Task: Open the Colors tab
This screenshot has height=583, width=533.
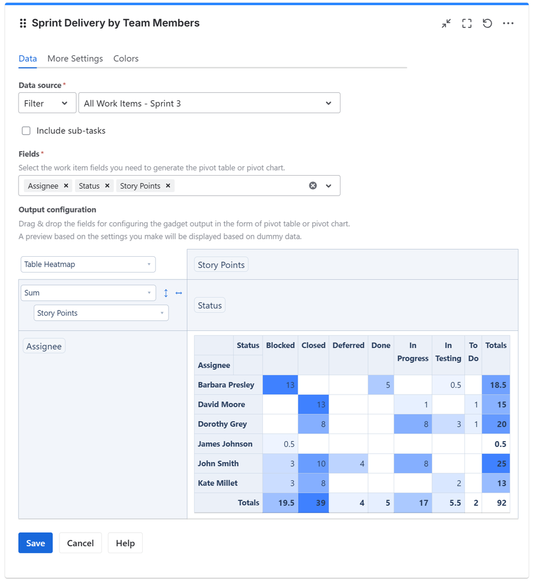Action: [125, 58]
